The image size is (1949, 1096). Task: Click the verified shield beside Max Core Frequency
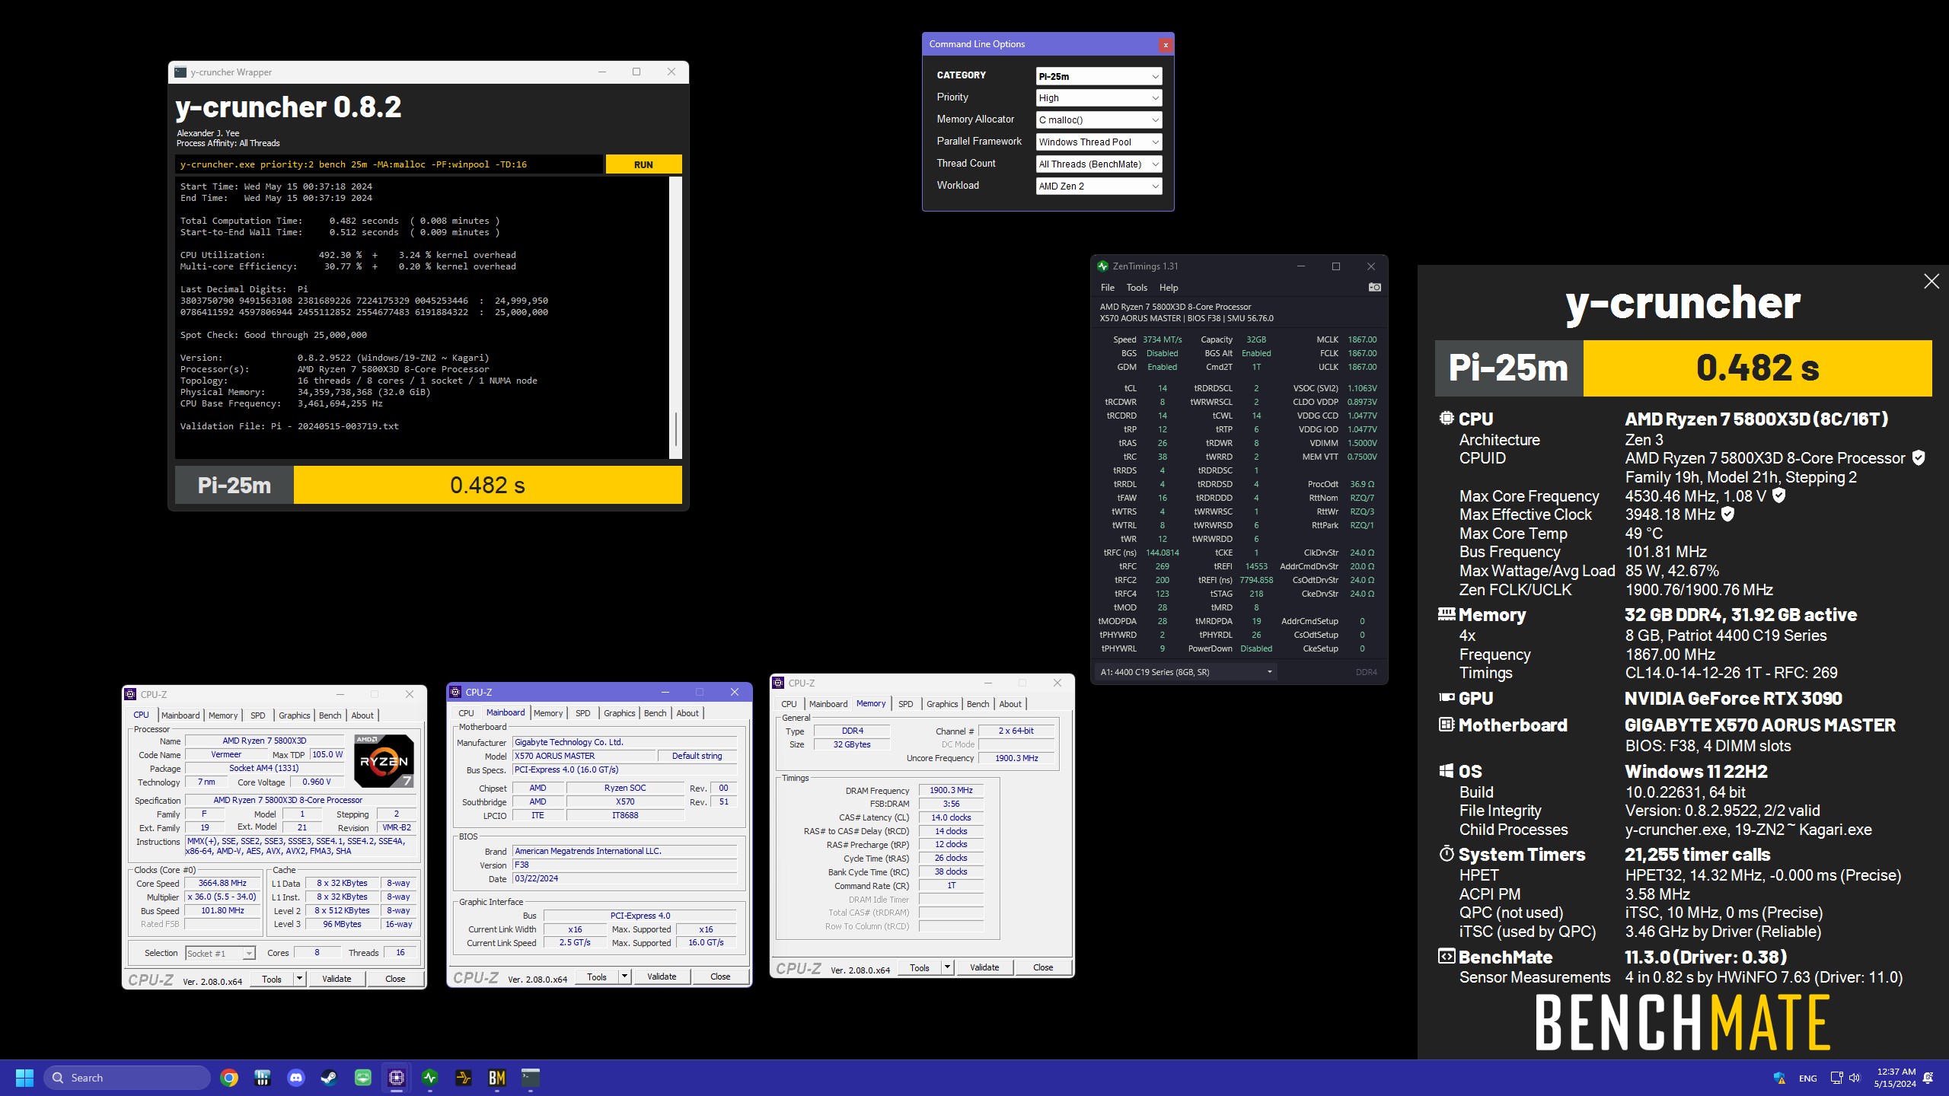point(1778,495)
